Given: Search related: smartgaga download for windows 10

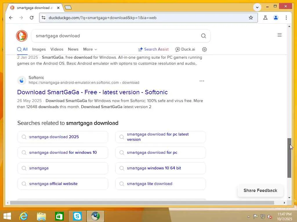Looking at the screenshot, I should point(63,153).
